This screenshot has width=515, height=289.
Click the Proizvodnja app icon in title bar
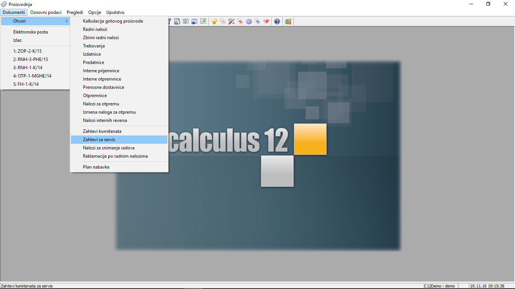tap(4, 4)
